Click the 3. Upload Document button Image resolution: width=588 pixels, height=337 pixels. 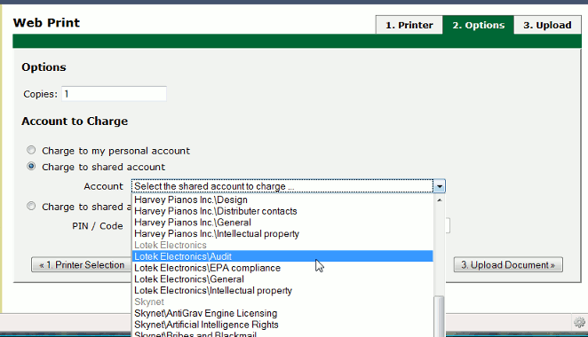coord(508,265)
